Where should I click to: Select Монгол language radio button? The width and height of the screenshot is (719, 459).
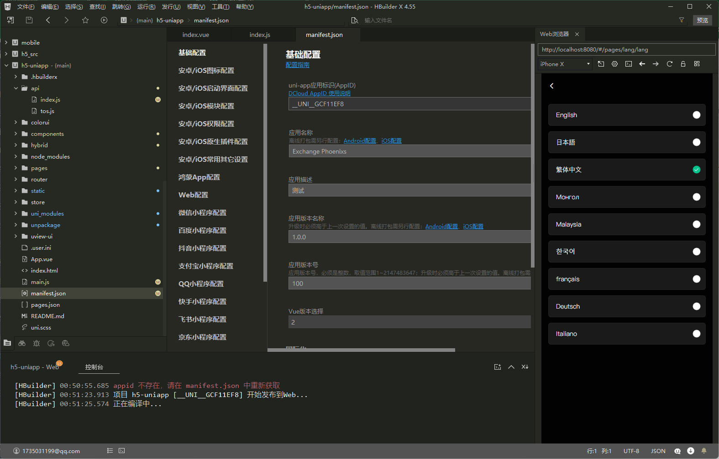697,197
